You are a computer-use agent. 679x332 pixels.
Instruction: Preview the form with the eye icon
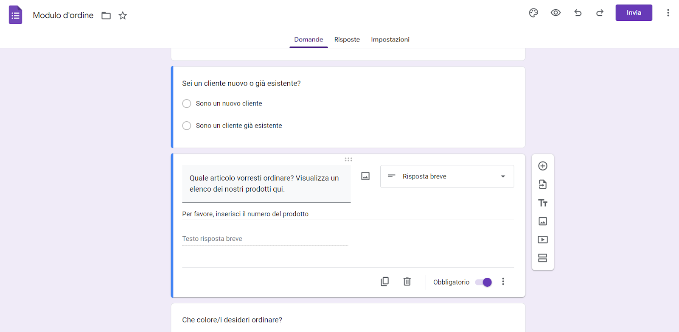click(556, 13)
